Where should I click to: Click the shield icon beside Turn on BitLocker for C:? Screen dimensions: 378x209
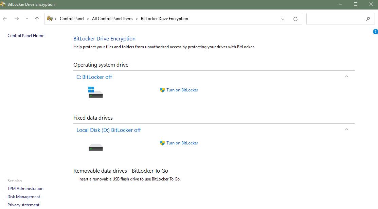pos(162,90)
